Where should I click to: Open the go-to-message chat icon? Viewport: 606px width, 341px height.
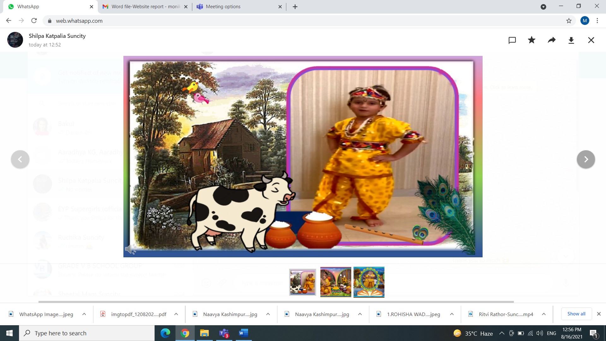tap(512, 40)
